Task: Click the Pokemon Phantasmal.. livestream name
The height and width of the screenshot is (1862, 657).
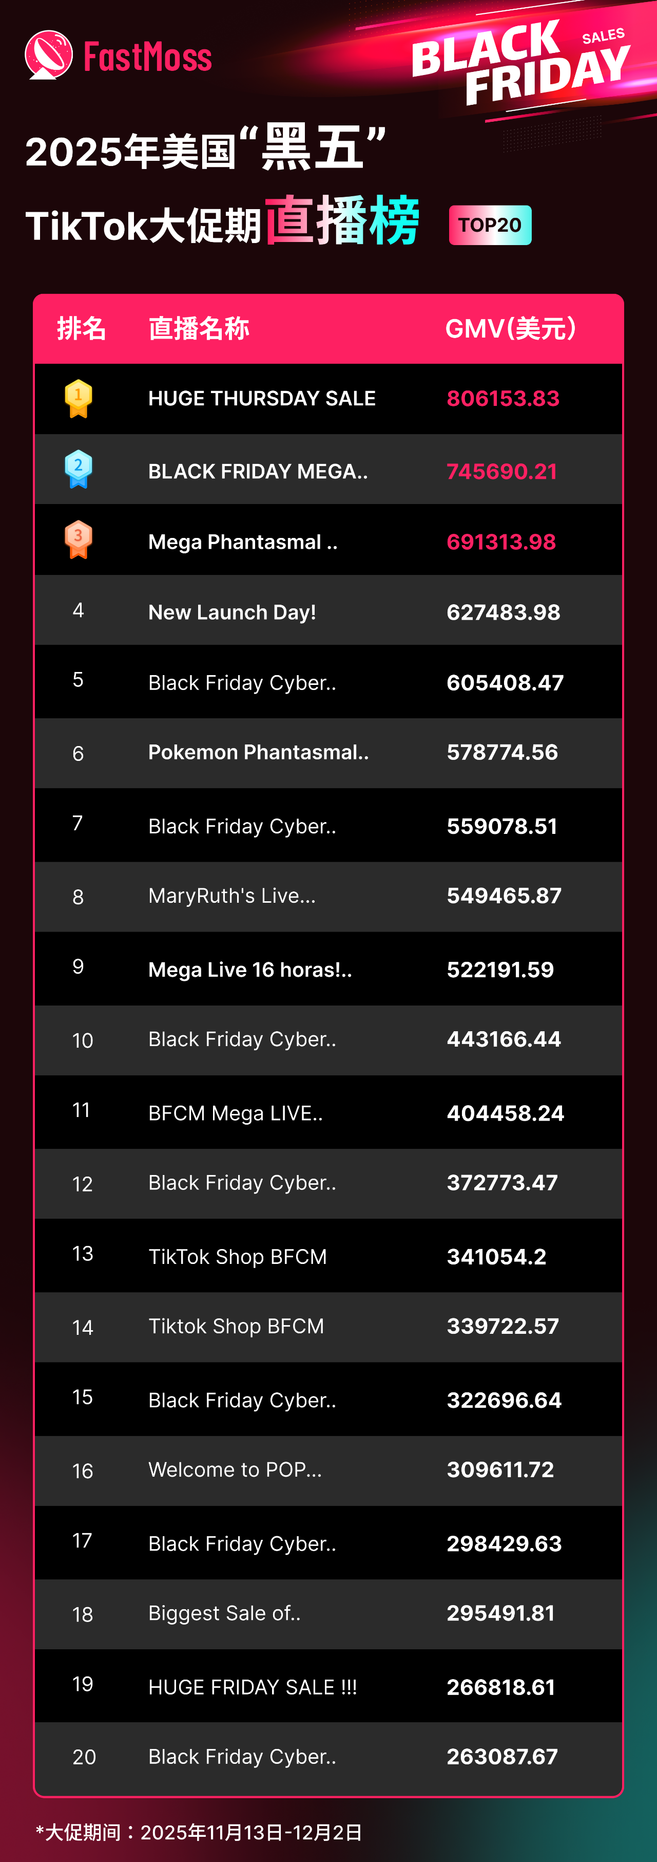Action: [x=259, y=753]
